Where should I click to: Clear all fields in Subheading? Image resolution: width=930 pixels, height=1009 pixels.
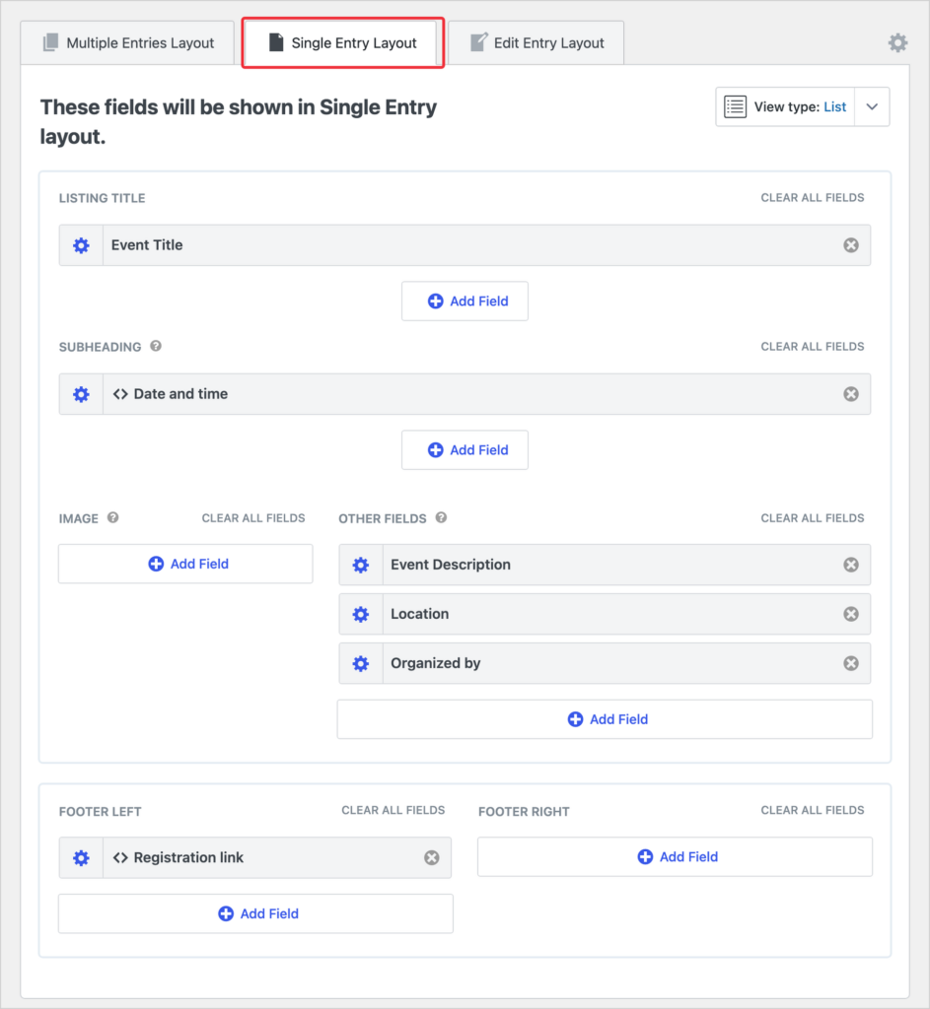pyautogui.click(x=813, y=346)
